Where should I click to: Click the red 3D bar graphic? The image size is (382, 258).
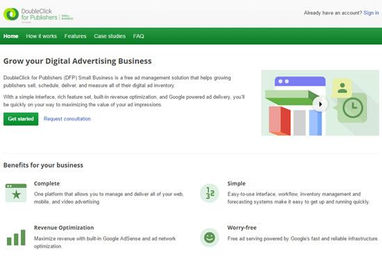click(280, 121)
